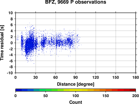The image size is (139, 104).
Task: Click the y-axis tick label "-10"
Action: [10, 73]
